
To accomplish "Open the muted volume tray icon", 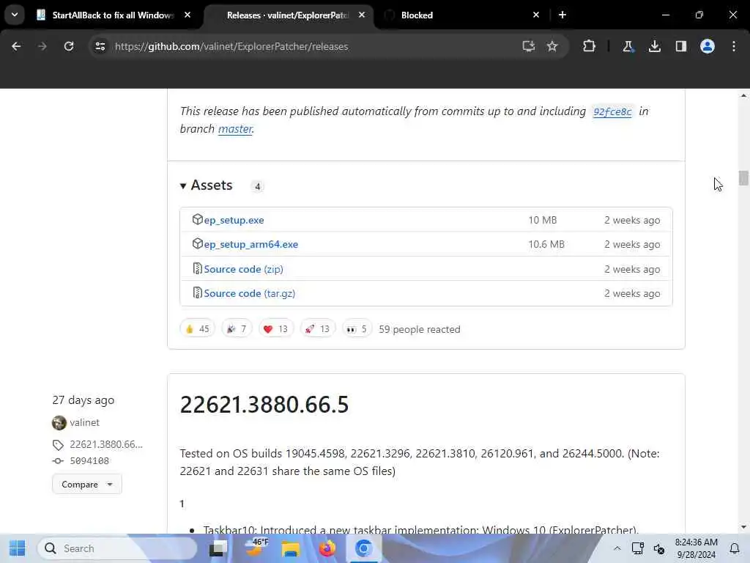I will pos(659,548).
